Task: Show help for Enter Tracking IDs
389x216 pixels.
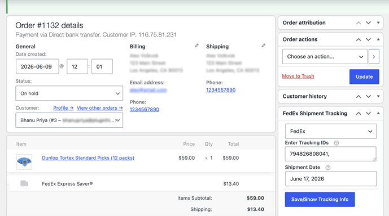Action: click(x=336, y=143)
